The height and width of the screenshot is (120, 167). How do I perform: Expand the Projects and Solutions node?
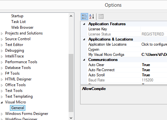[x=2, y=34]
